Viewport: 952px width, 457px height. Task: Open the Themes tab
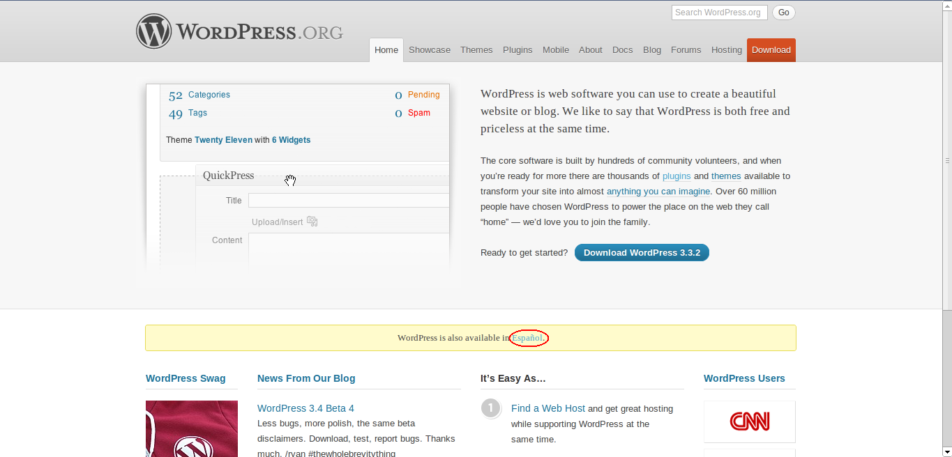476,50
